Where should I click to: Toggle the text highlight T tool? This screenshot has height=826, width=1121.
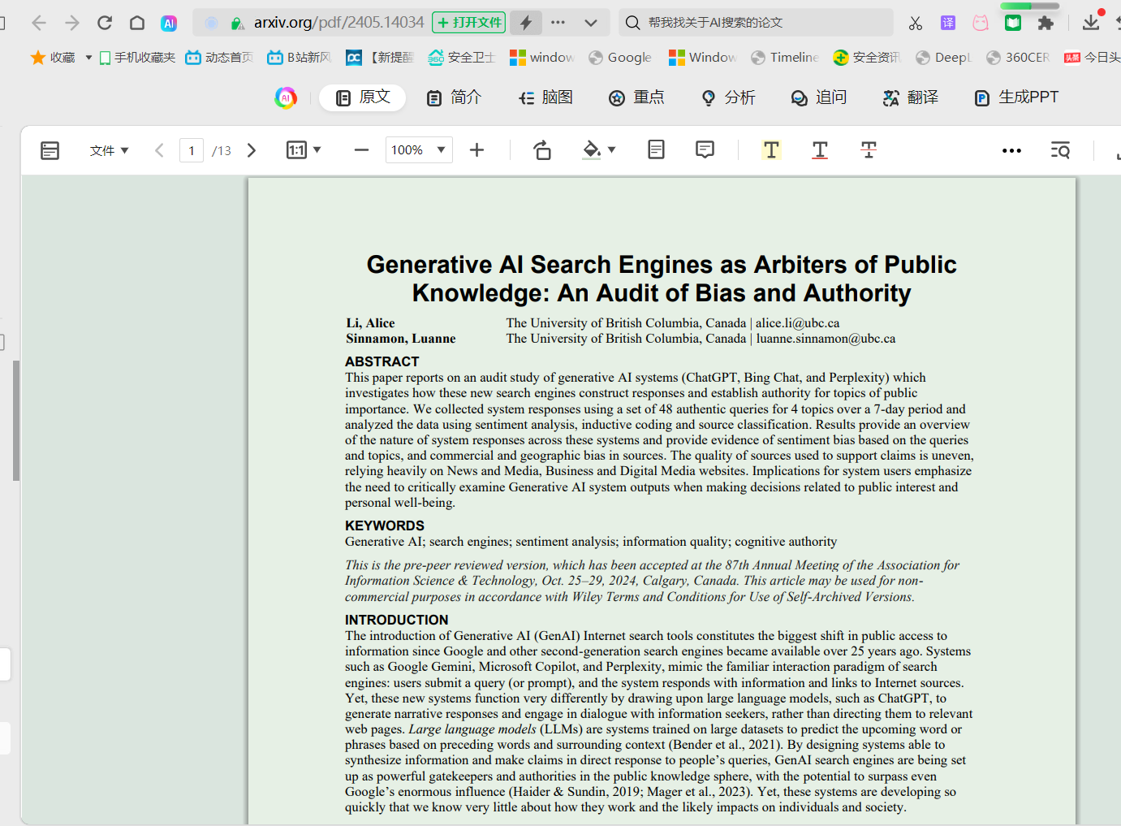click(771, 150)
